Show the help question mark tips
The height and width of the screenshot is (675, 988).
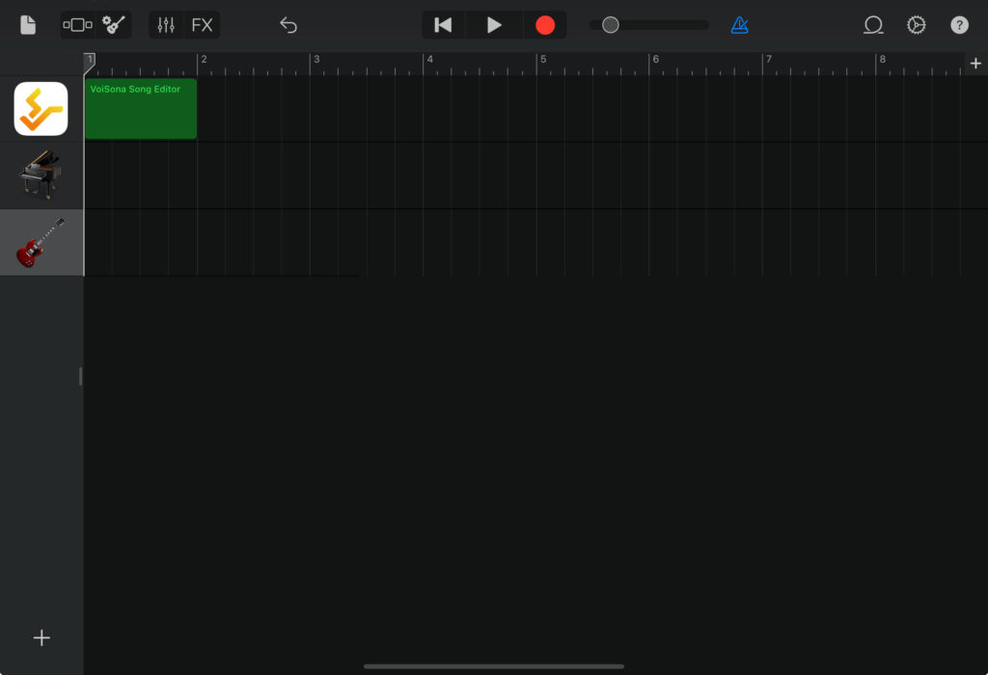point(959,25)
